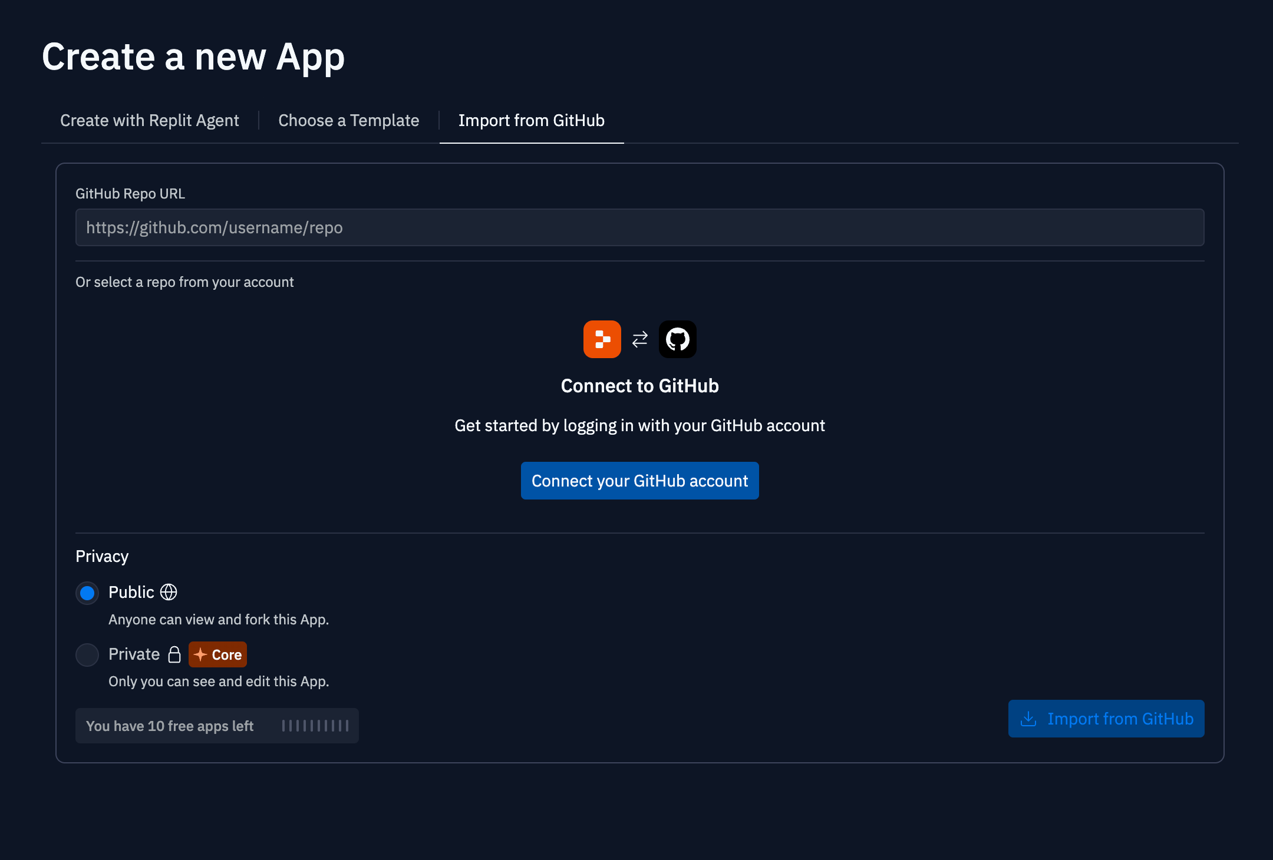Focus the GitHub Repo URL input field
This screenshot has height=860, width=1273.
[640, 227]
